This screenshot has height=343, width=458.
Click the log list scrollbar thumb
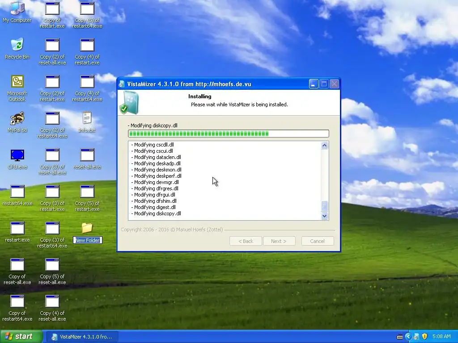(x=325, y=206)
